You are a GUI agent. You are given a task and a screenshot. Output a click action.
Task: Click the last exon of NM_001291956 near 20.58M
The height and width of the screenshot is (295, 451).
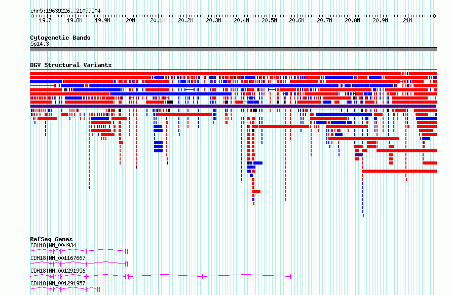[x=291, y=277]
